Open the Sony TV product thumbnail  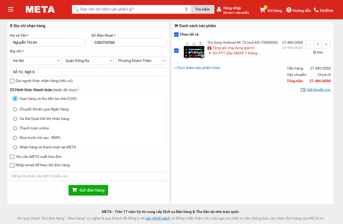tap(194, 50)
